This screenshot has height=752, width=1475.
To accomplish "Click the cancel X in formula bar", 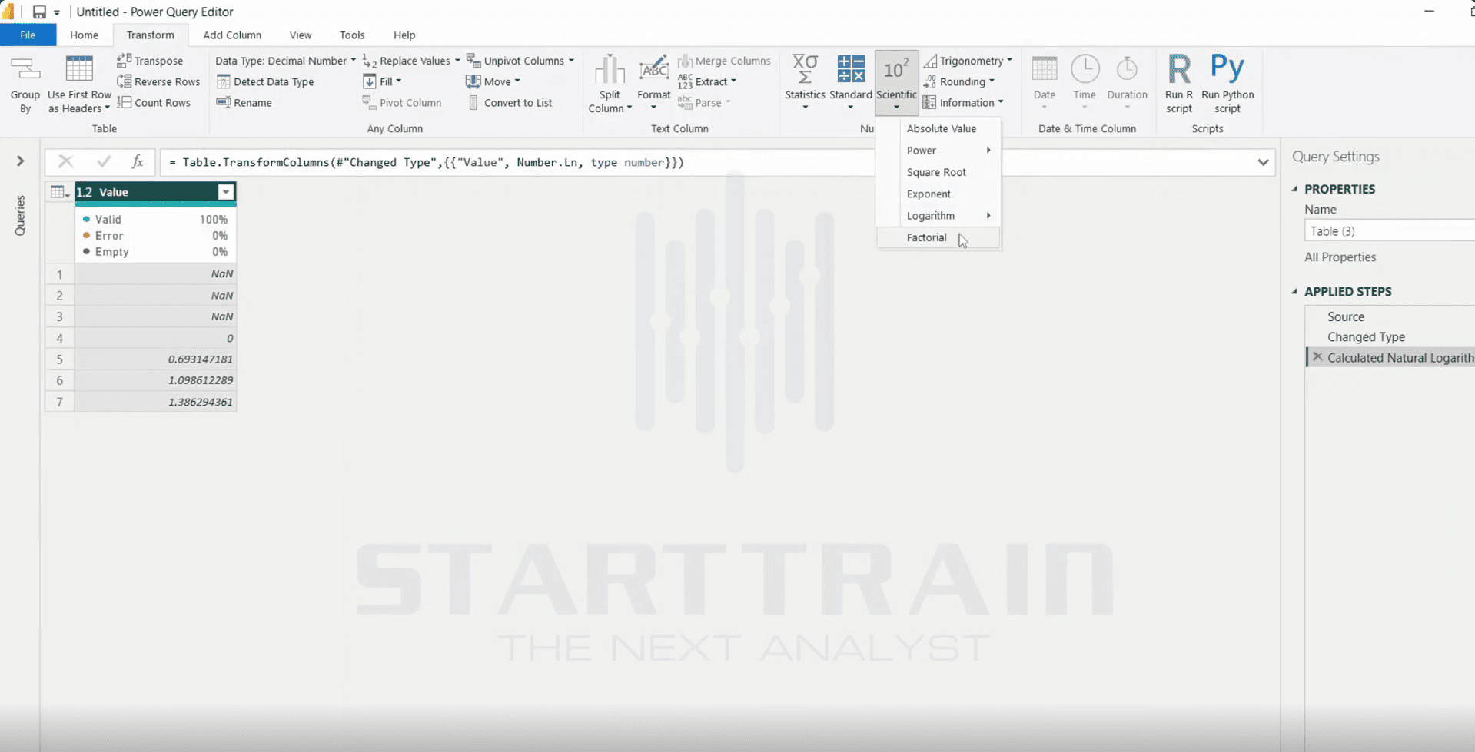I will coord(65,161).
